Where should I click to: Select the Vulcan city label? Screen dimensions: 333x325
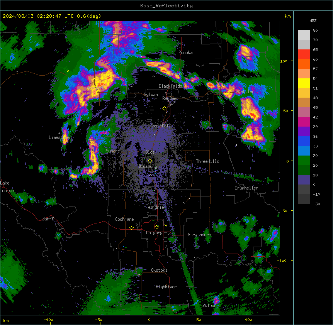[x=209, y=306]
